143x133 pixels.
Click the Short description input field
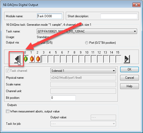(x=119, y=16)
